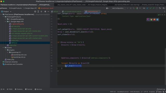Open the Git tool window
Screen dimensions: 166x93
pos(3,89)
